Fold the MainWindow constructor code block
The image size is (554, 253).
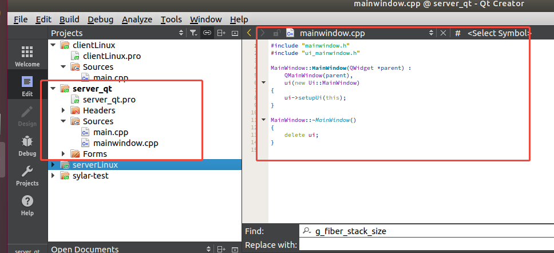click(x=263, y=82)
